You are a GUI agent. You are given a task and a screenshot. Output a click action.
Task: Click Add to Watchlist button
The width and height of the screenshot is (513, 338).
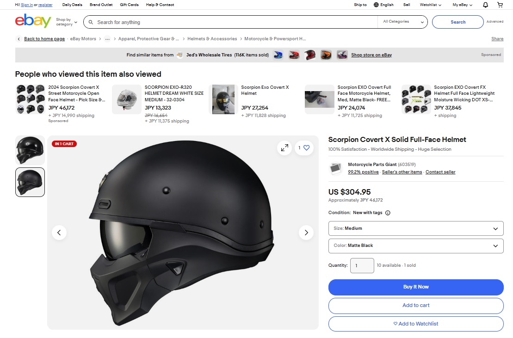point(416,324)
